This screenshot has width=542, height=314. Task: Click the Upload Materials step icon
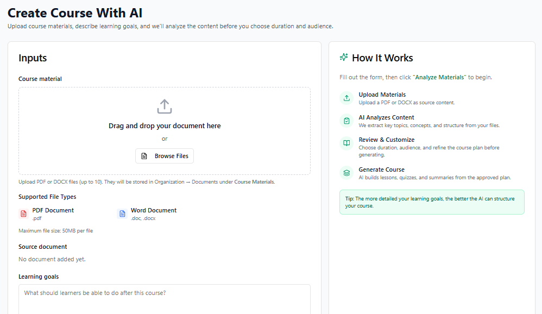[346, 98]
